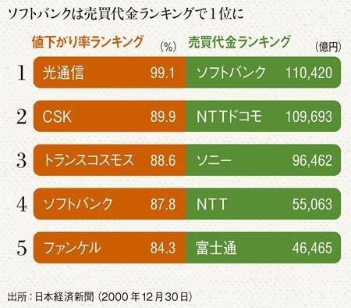351x308 pixels.
Task: Click the 光通信 cell in rank 1
Action: point(63,73)
